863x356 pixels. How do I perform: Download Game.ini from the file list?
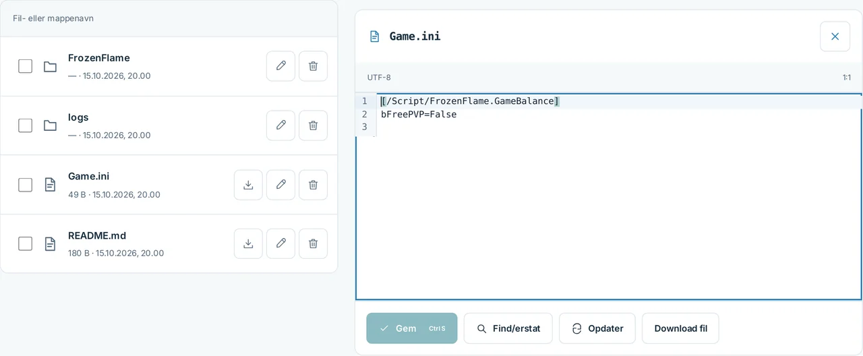[x=248, y=185]
